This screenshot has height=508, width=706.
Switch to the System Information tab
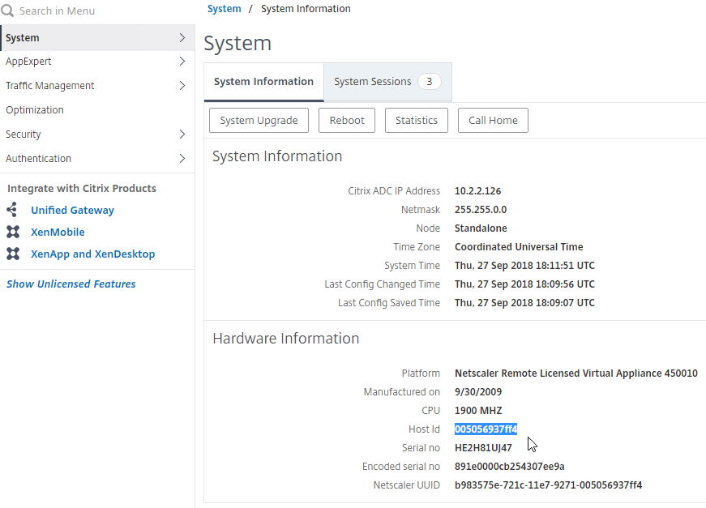pyautogui.click(x=264, y=82)
